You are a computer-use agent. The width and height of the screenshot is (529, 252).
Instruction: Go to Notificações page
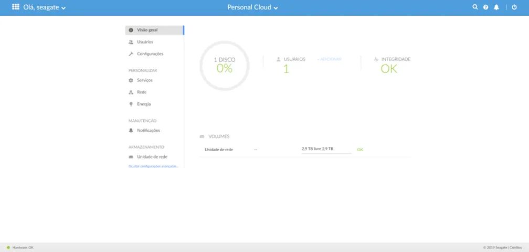tap(148, 130)
